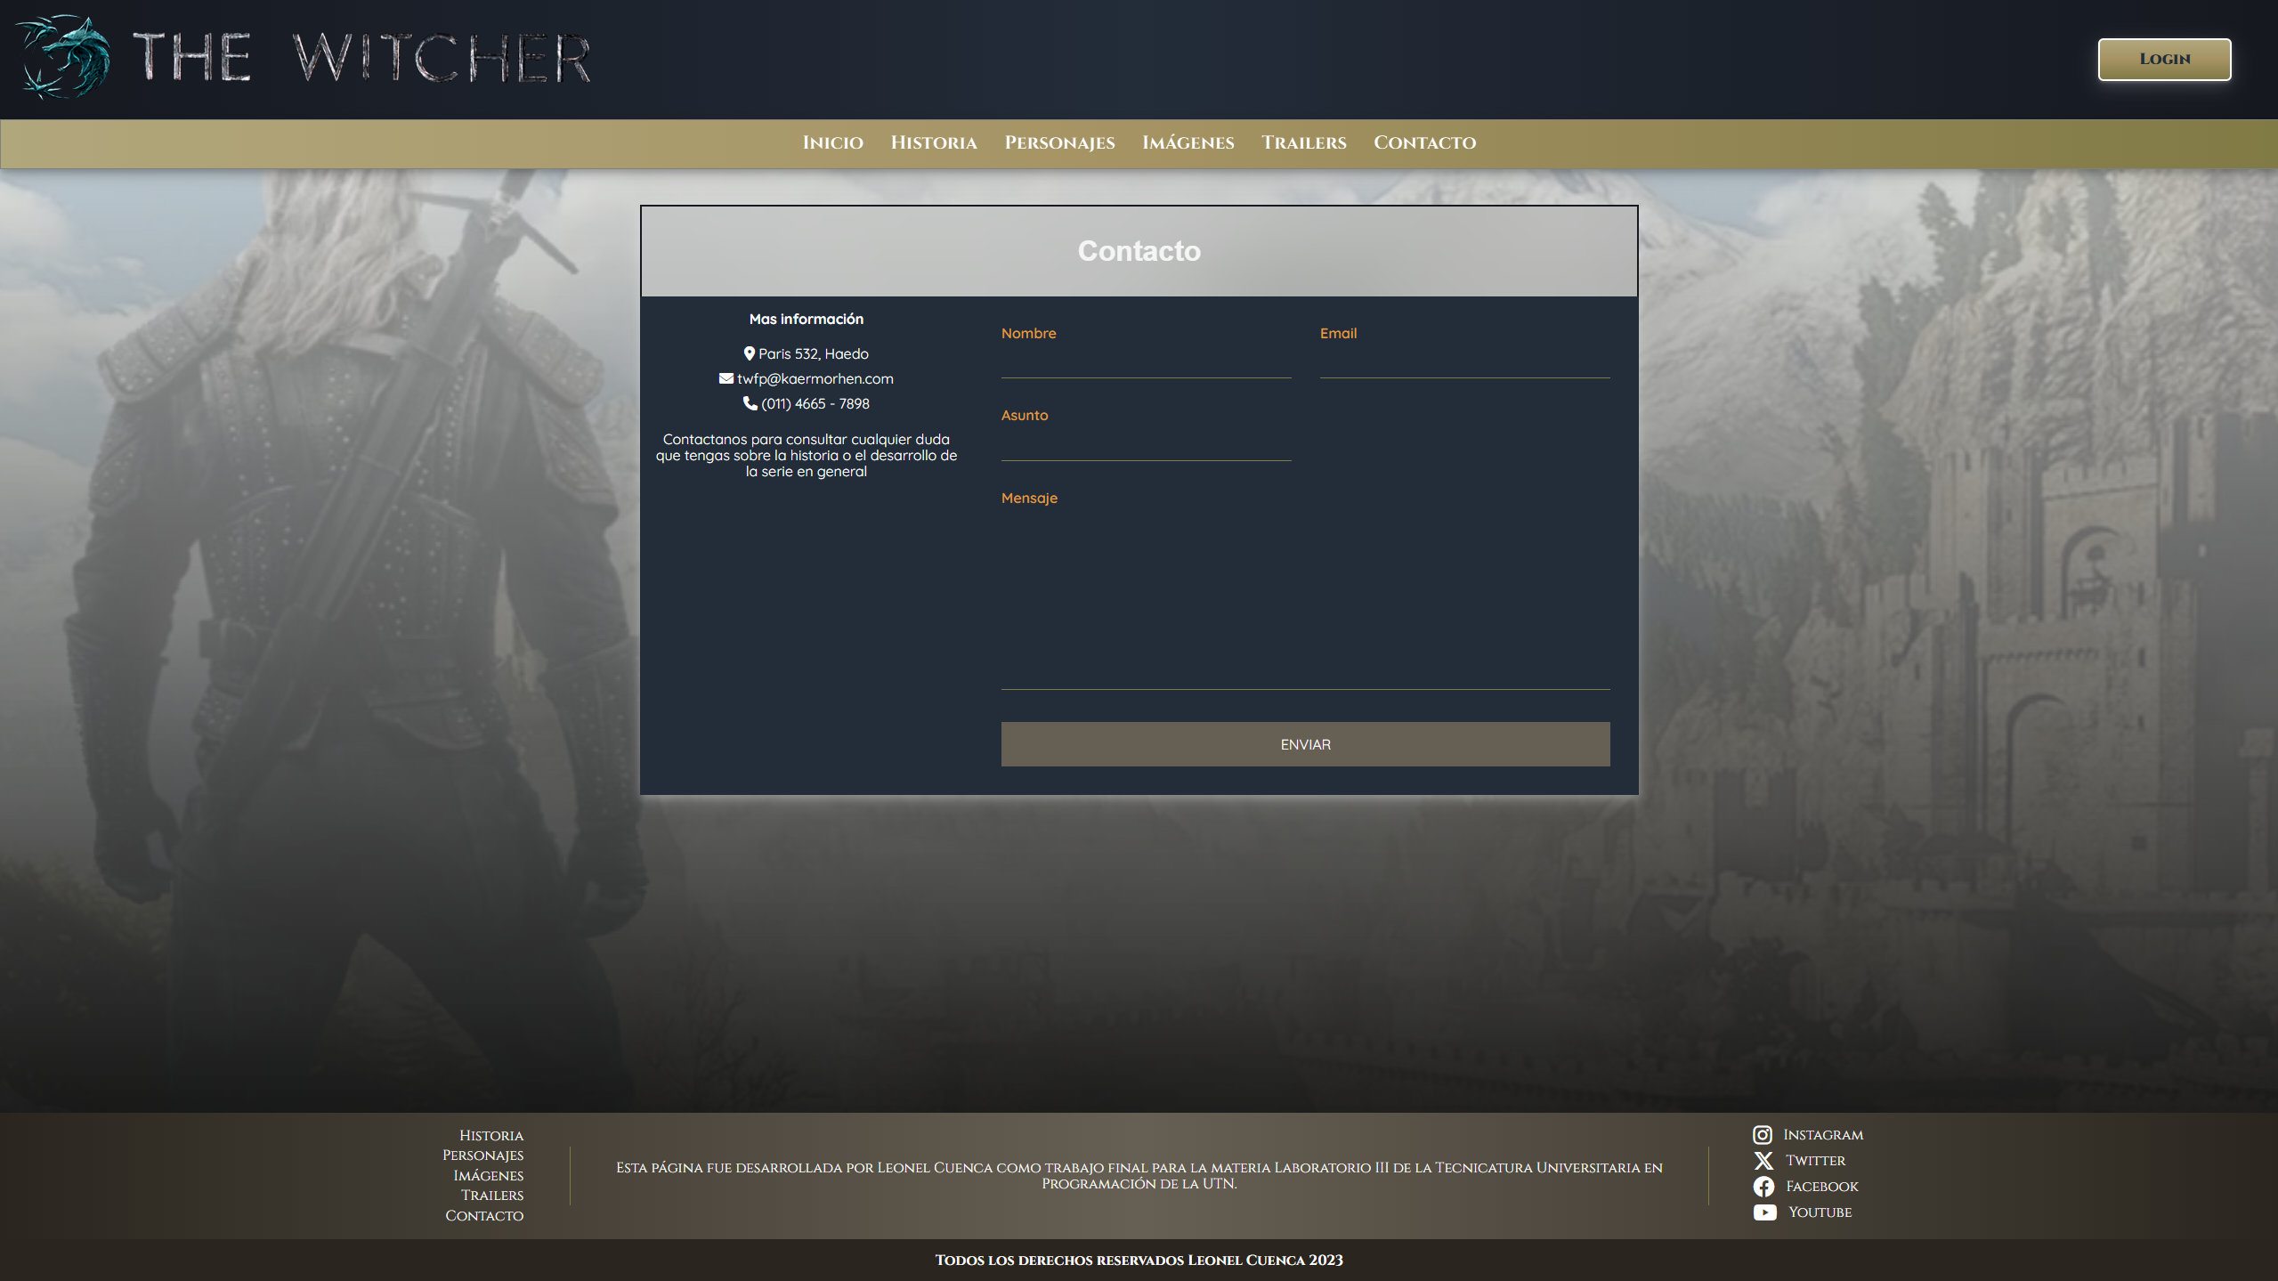The image size is (2278, 1281).
Task: Click the phone icon beside (011) 4665
Action: coord(750,403)
